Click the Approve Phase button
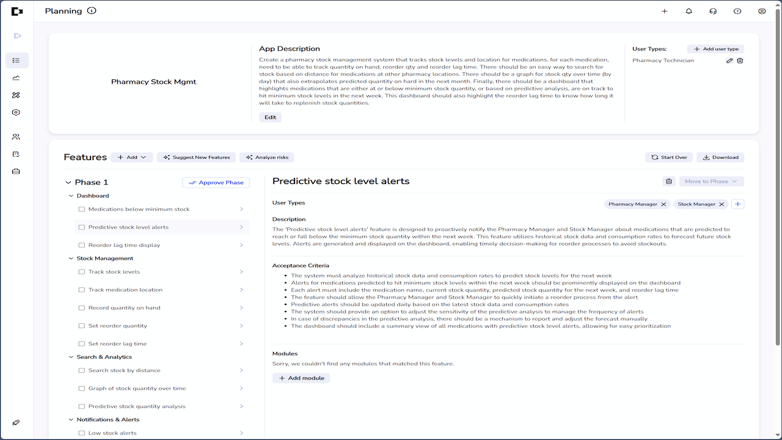The image size is (782, 440). tap(216, 182)
